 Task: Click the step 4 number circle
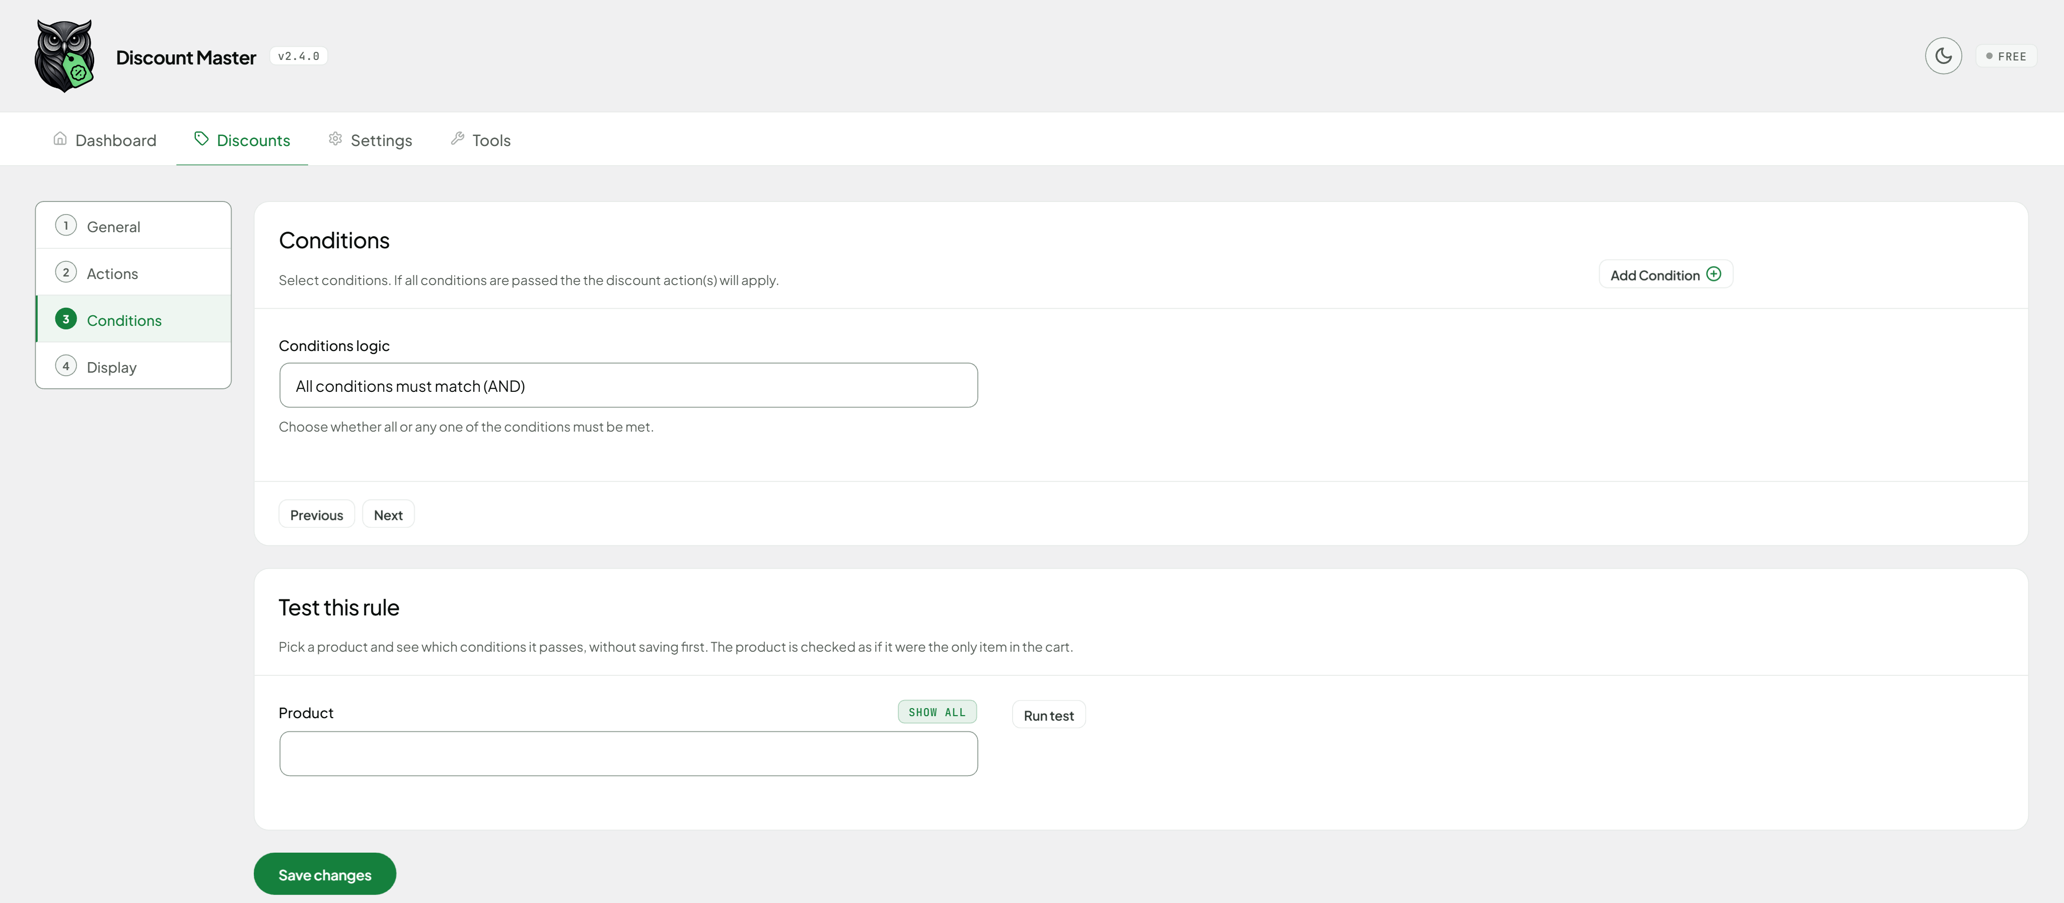tap(65, 366)
